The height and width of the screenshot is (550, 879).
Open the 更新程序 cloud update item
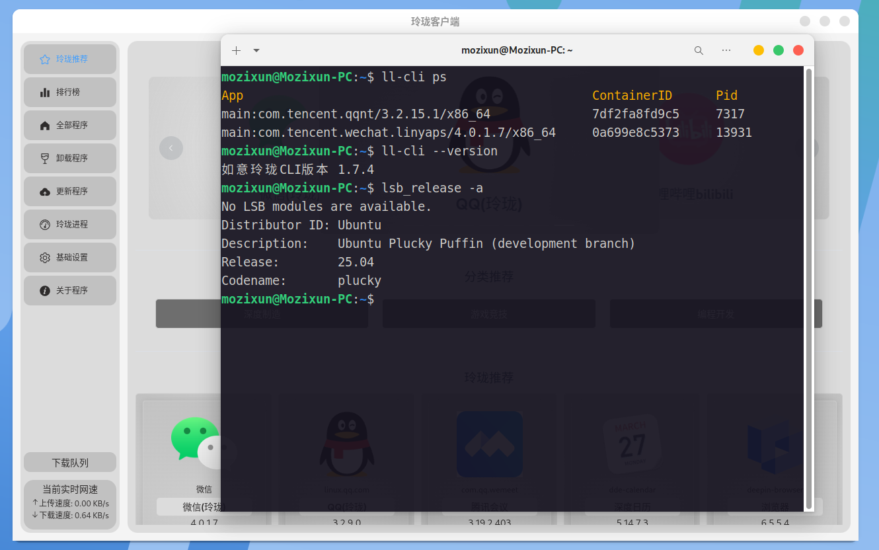(70, 191)
